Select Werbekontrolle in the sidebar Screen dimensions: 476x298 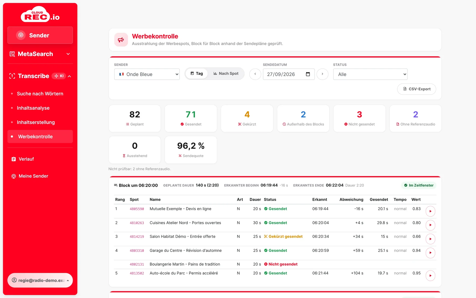coord(40,137)
